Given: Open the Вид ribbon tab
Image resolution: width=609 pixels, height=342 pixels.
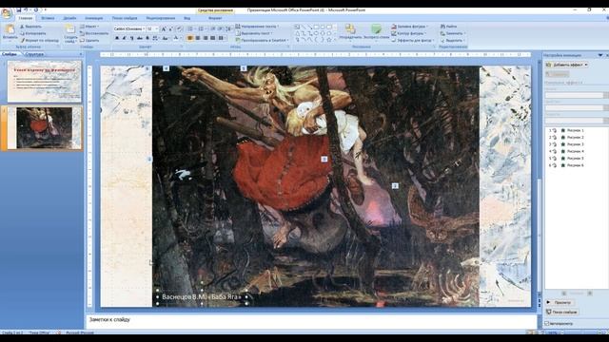Looking at the screenshot, I should point(187,18).
